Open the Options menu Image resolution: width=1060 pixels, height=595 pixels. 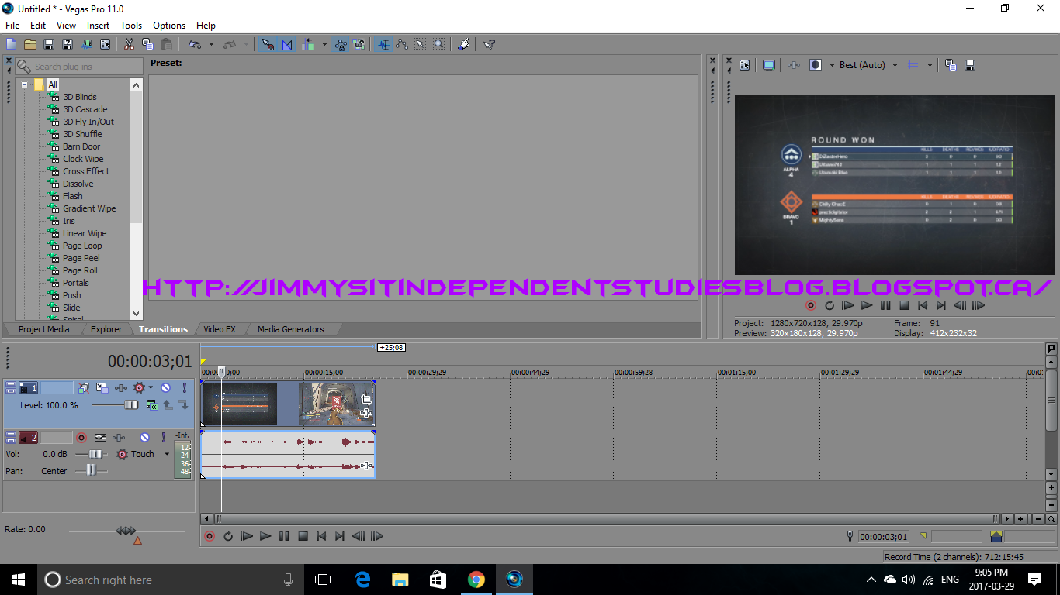pos(169,26)
